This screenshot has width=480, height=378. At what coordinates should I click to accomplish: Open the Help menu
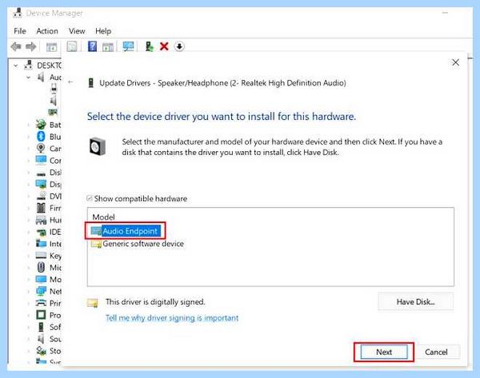pyautogui.click(x=103, y=31)
